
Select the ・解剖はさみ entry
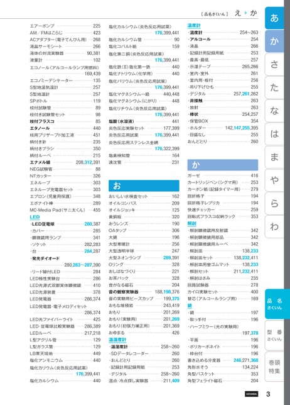223,278
